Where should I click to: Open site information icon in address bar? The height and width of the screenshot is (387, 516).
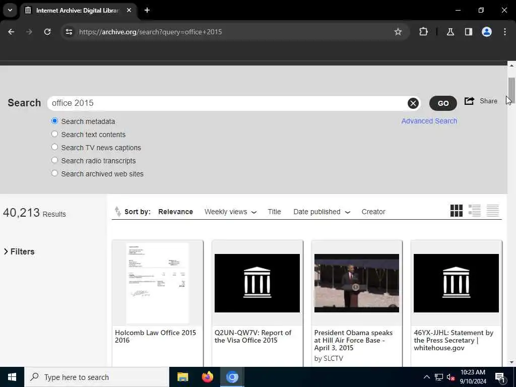coord(69,32)
